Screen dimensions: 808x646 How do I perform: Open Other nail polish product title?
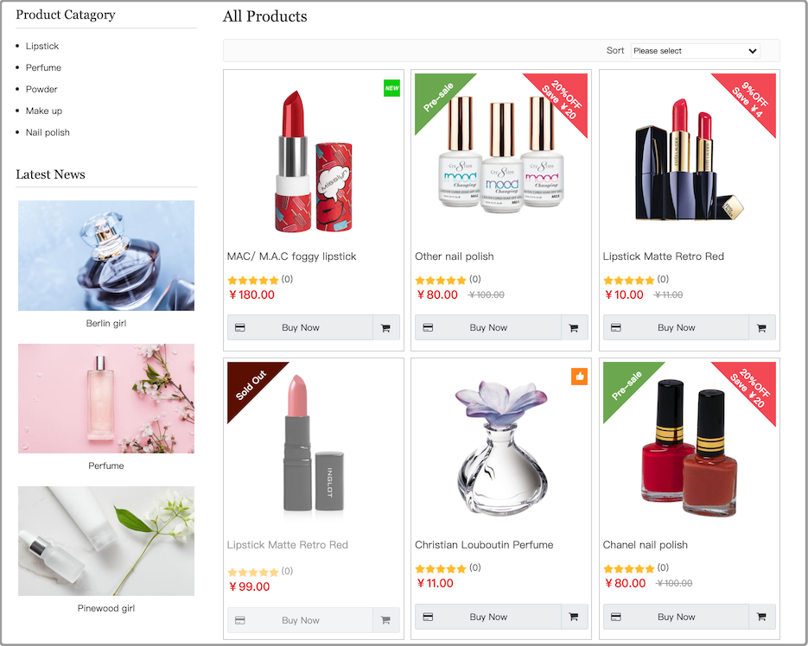(454, 256)
